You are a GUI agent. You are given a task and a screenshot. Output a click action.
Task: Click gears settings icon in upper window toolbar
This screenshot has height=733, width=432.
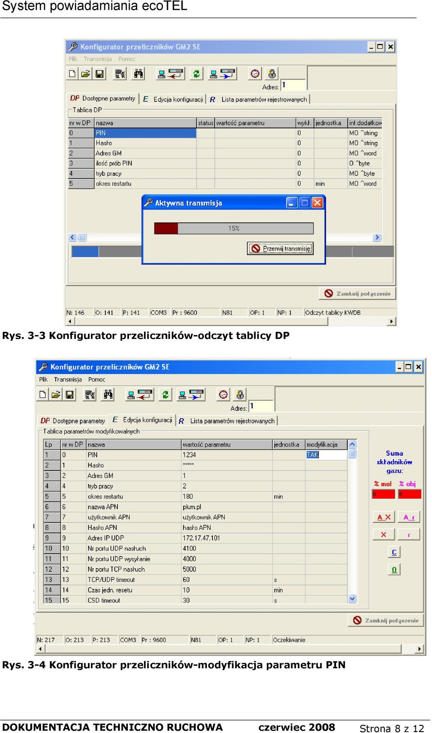(120, 73)
